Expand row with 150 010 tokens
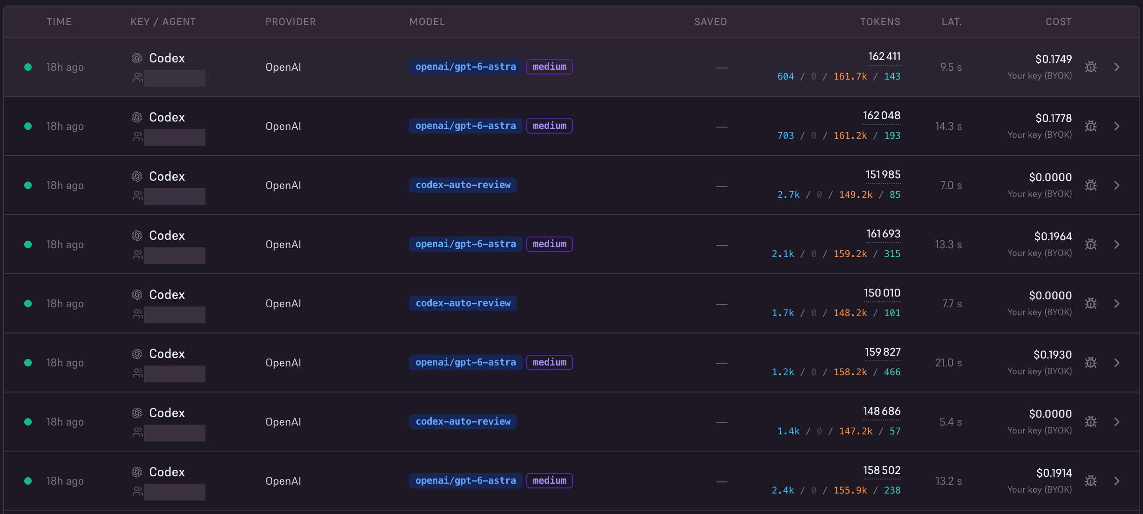1143x514 pixels. [1116, 304]
